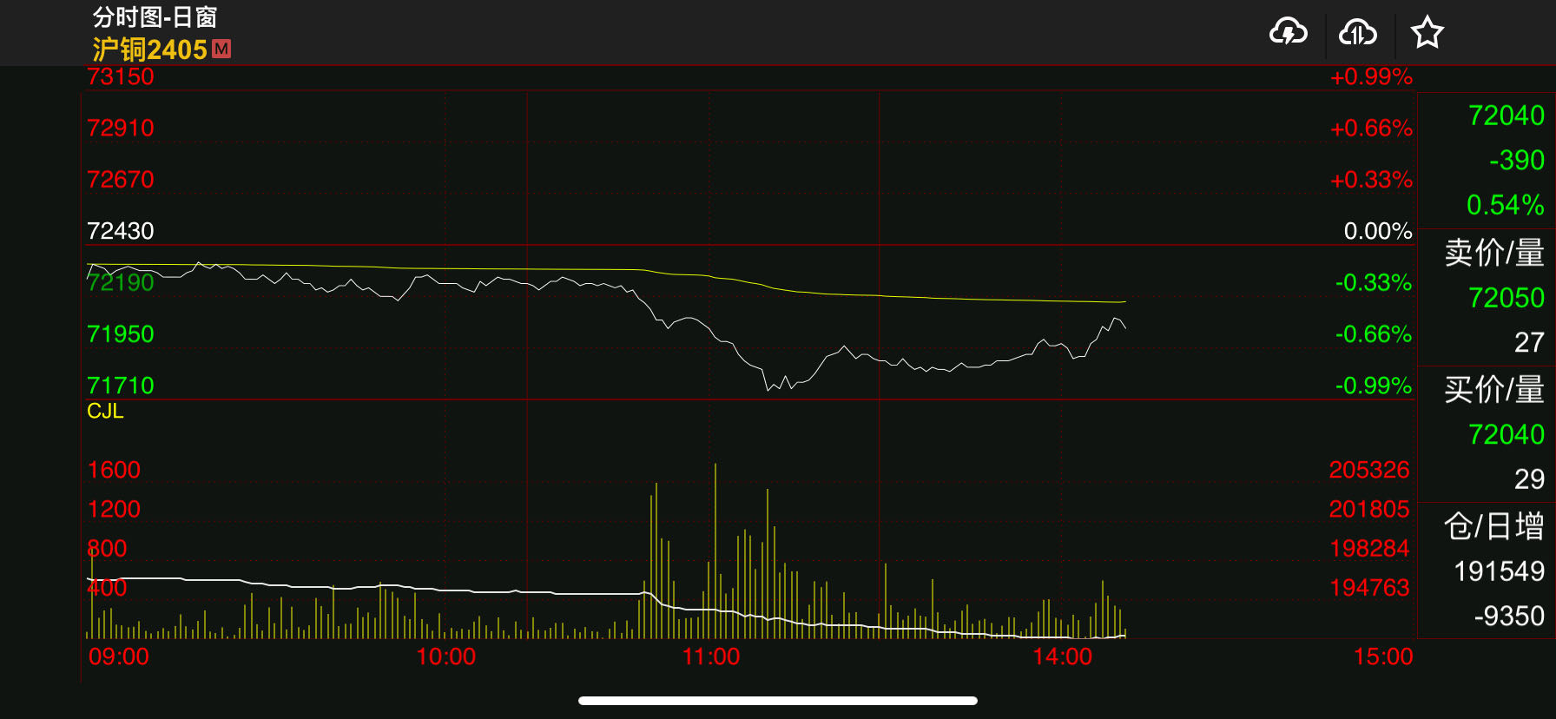
Task: Add contract to favorites with star icon
Action: 1427,33
